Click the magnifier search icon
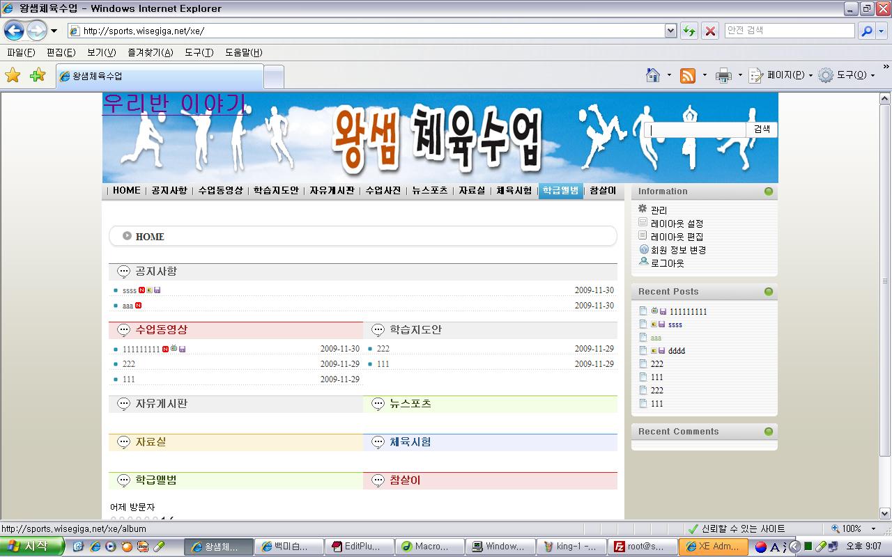The width and height of the screenshot is (892, 557). (x=866, y=31)
